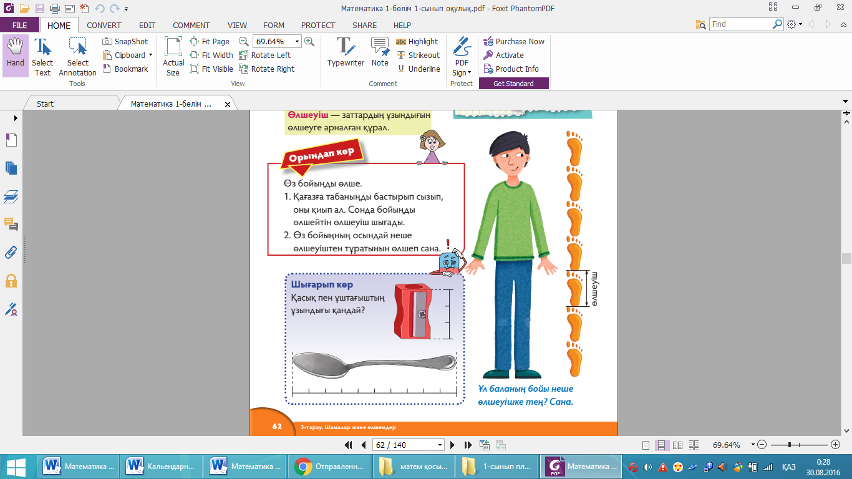Image resolution: width=852 pixels, height=479 pixels.
Task: Open the COMMENT ribbon tab
Action: click(x=191, y=26)
